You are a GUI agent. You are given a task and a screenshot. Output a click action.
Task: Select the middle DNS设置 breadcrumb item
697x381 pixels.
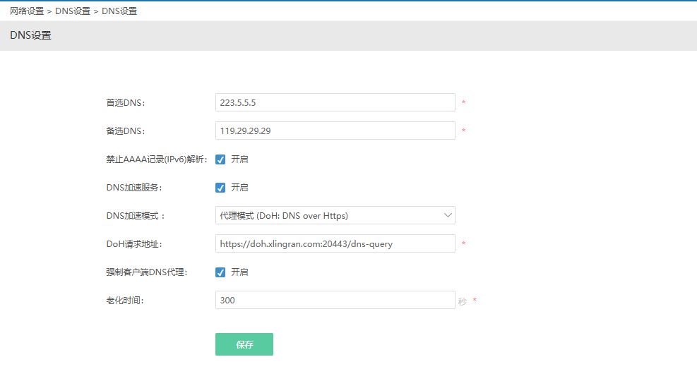(x=73, y=11)
